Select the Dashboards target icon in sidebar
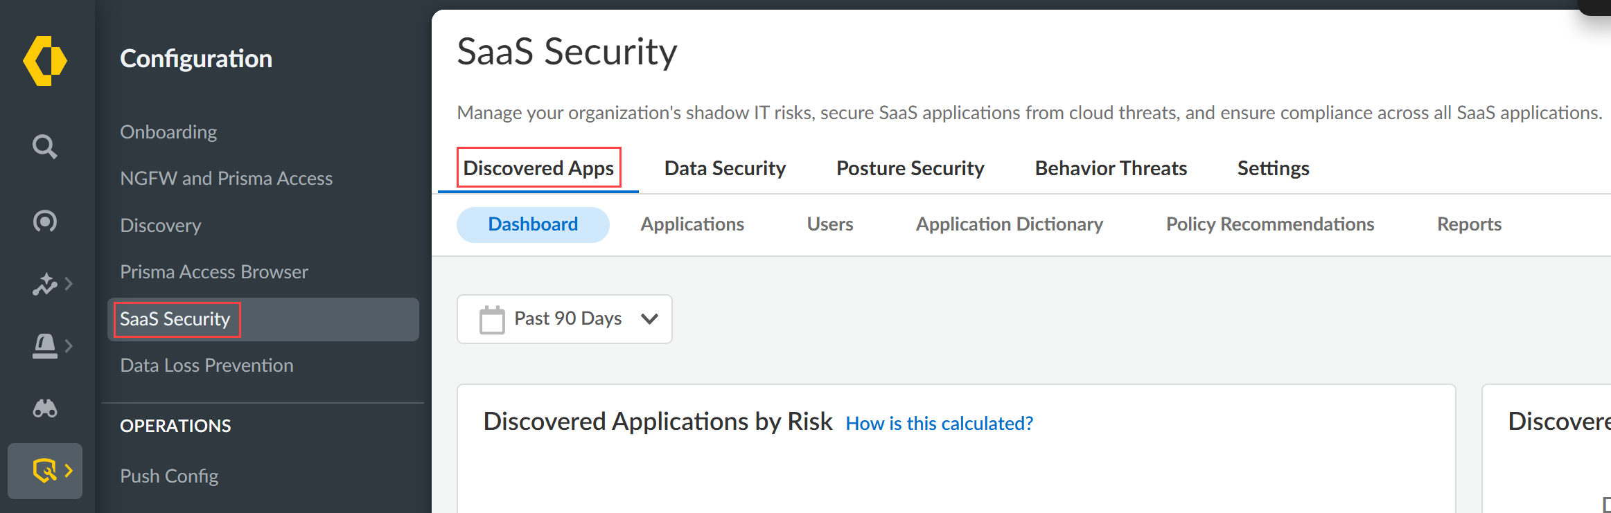Viewport: 1611px width, 513px height. coord(44,220)
